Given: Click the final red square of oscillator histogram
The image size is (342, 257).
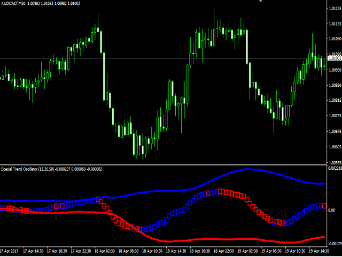Looking at the screenshot, I should [324, 206].
